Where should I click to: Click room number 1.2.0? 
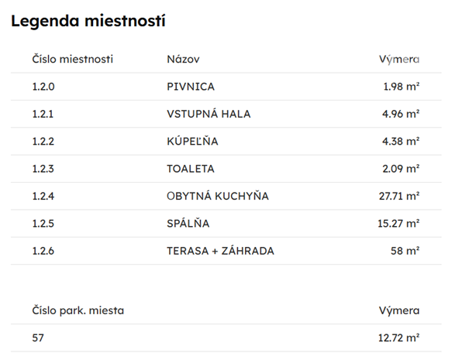click(x=43, y=87)
